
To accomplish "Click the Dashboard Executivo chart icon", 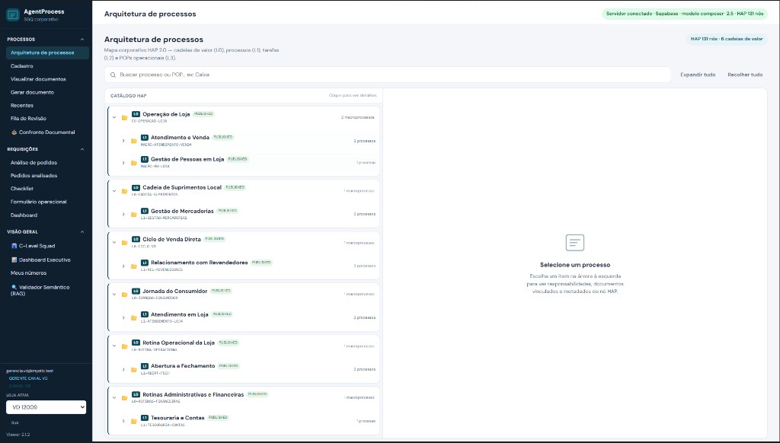I will coord(14,260).
